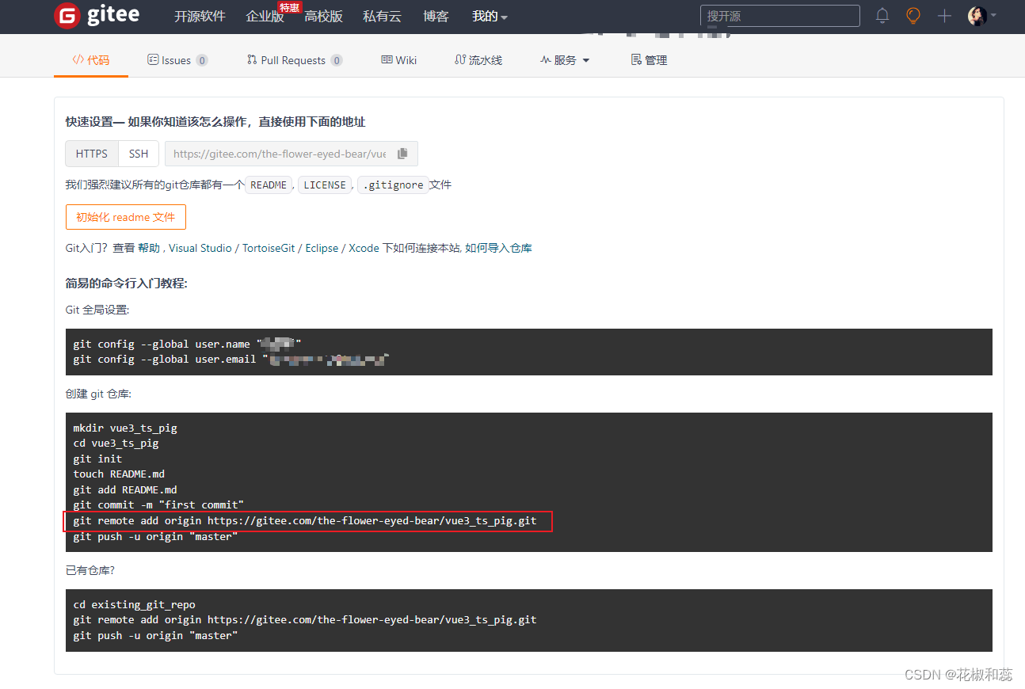1025x689 pixels.
Task: Open 博客 menu item
Action: pos(436,17)
